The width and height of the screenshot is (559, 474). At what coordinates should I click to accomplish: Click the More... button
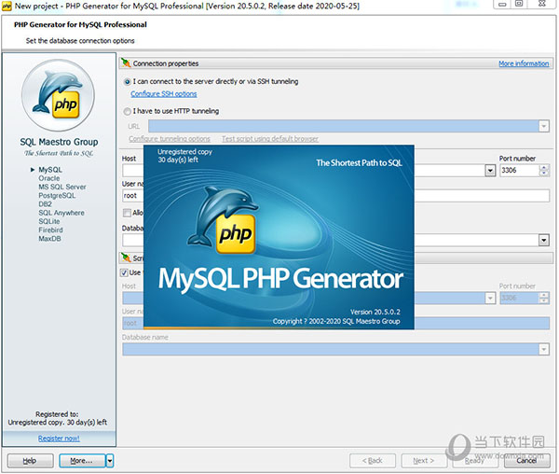click(82, 461)
